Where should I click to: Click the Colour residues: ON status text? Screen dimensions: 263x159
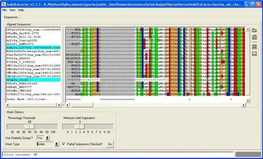pos(20,154)
